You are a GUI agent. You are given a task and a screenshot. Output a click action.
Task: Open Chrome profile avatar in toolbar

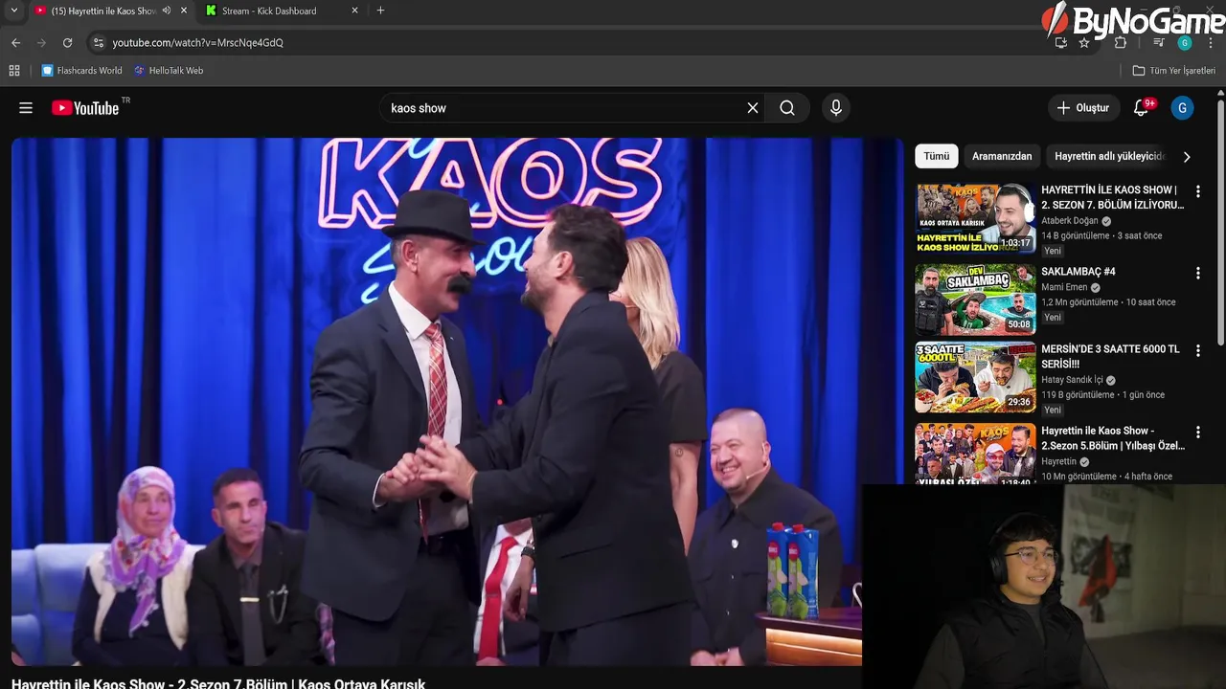coord(1185,42)
